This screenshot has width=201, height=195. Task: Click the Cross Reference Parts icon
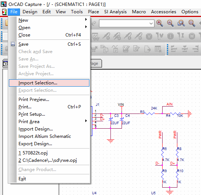(x=147, y=49)
